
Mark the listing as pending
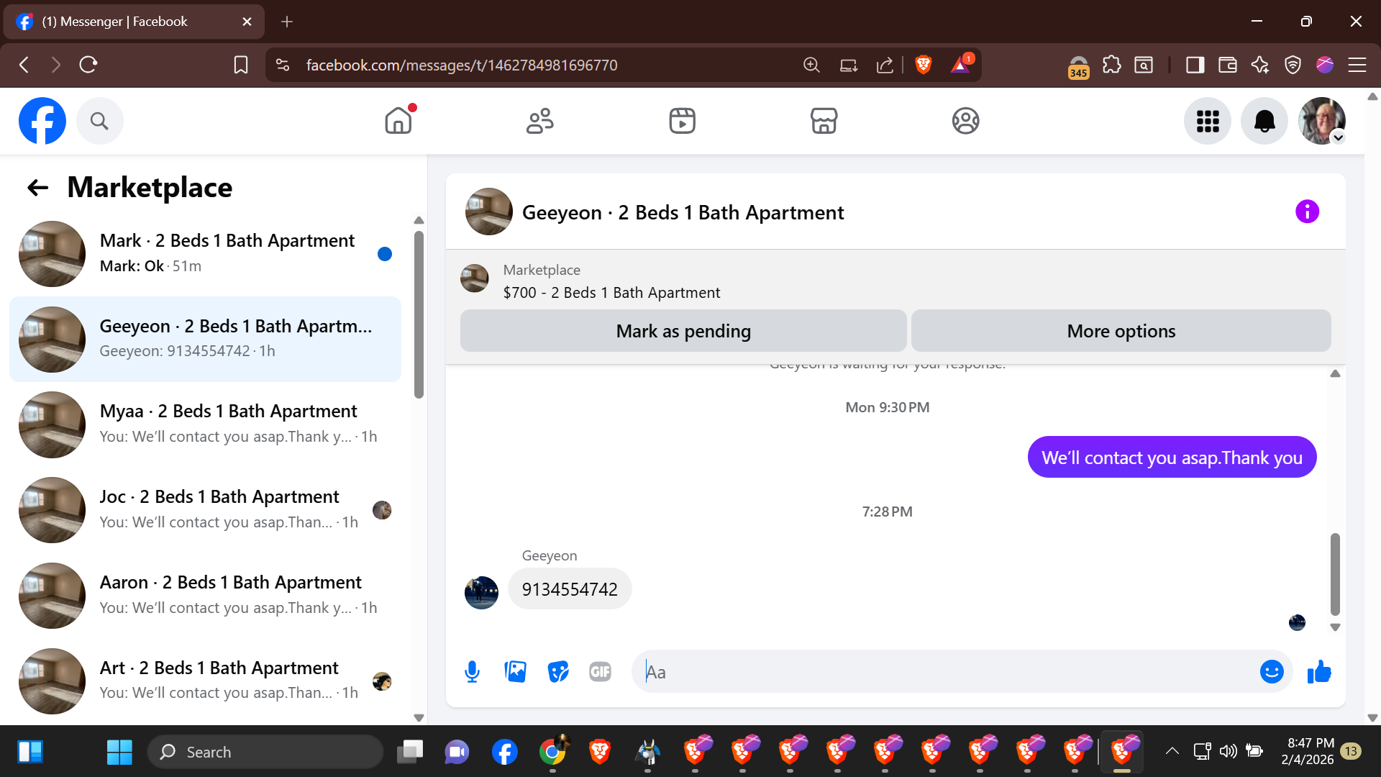(x=683, y=331)
